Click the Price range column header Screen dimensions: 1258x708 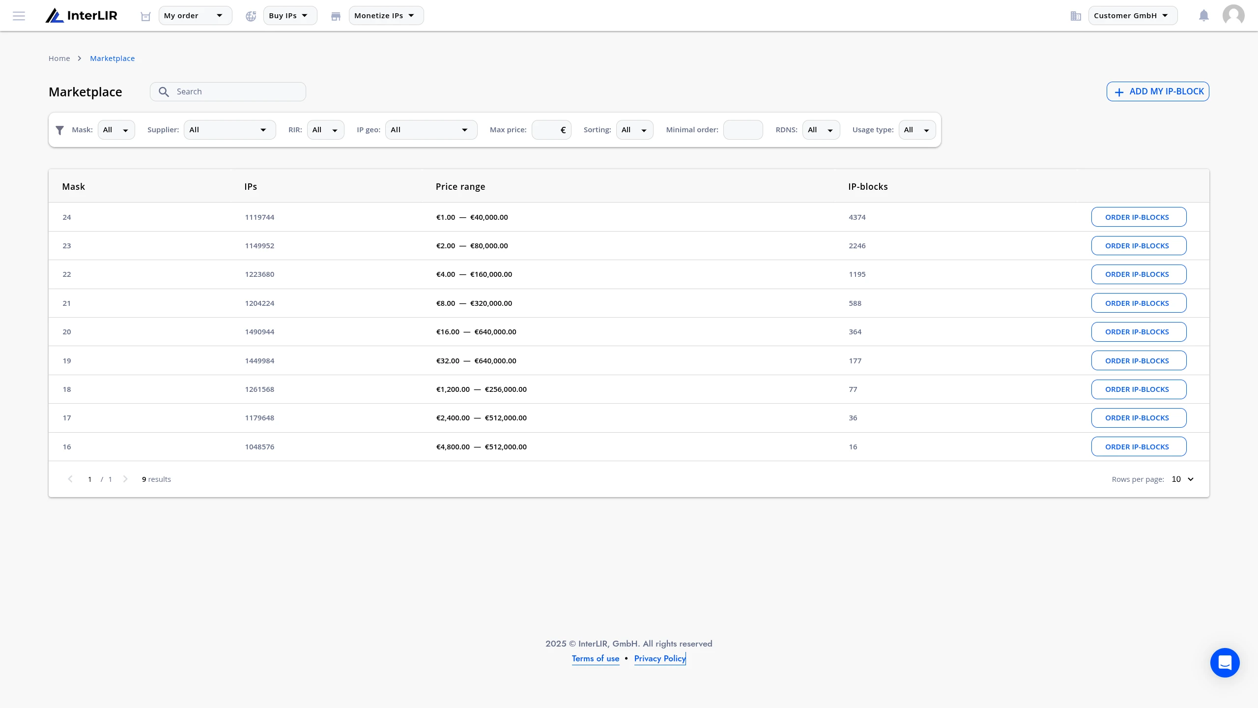pyautogui.click(x=460, y=187)
